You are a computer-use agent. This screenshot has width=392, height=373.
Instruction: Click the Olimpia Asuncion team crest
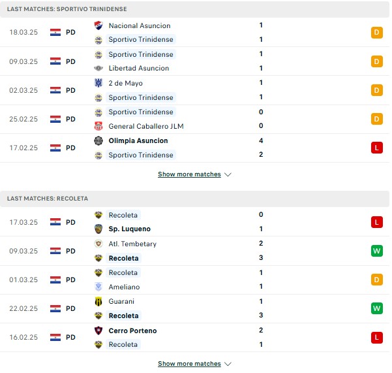pos(98,140)
